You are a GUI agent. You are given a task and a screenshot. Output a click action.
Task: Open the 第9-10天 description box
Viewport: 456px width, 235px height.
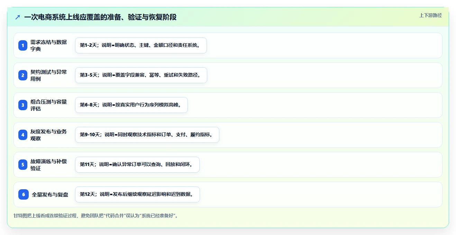click(147, 135)
